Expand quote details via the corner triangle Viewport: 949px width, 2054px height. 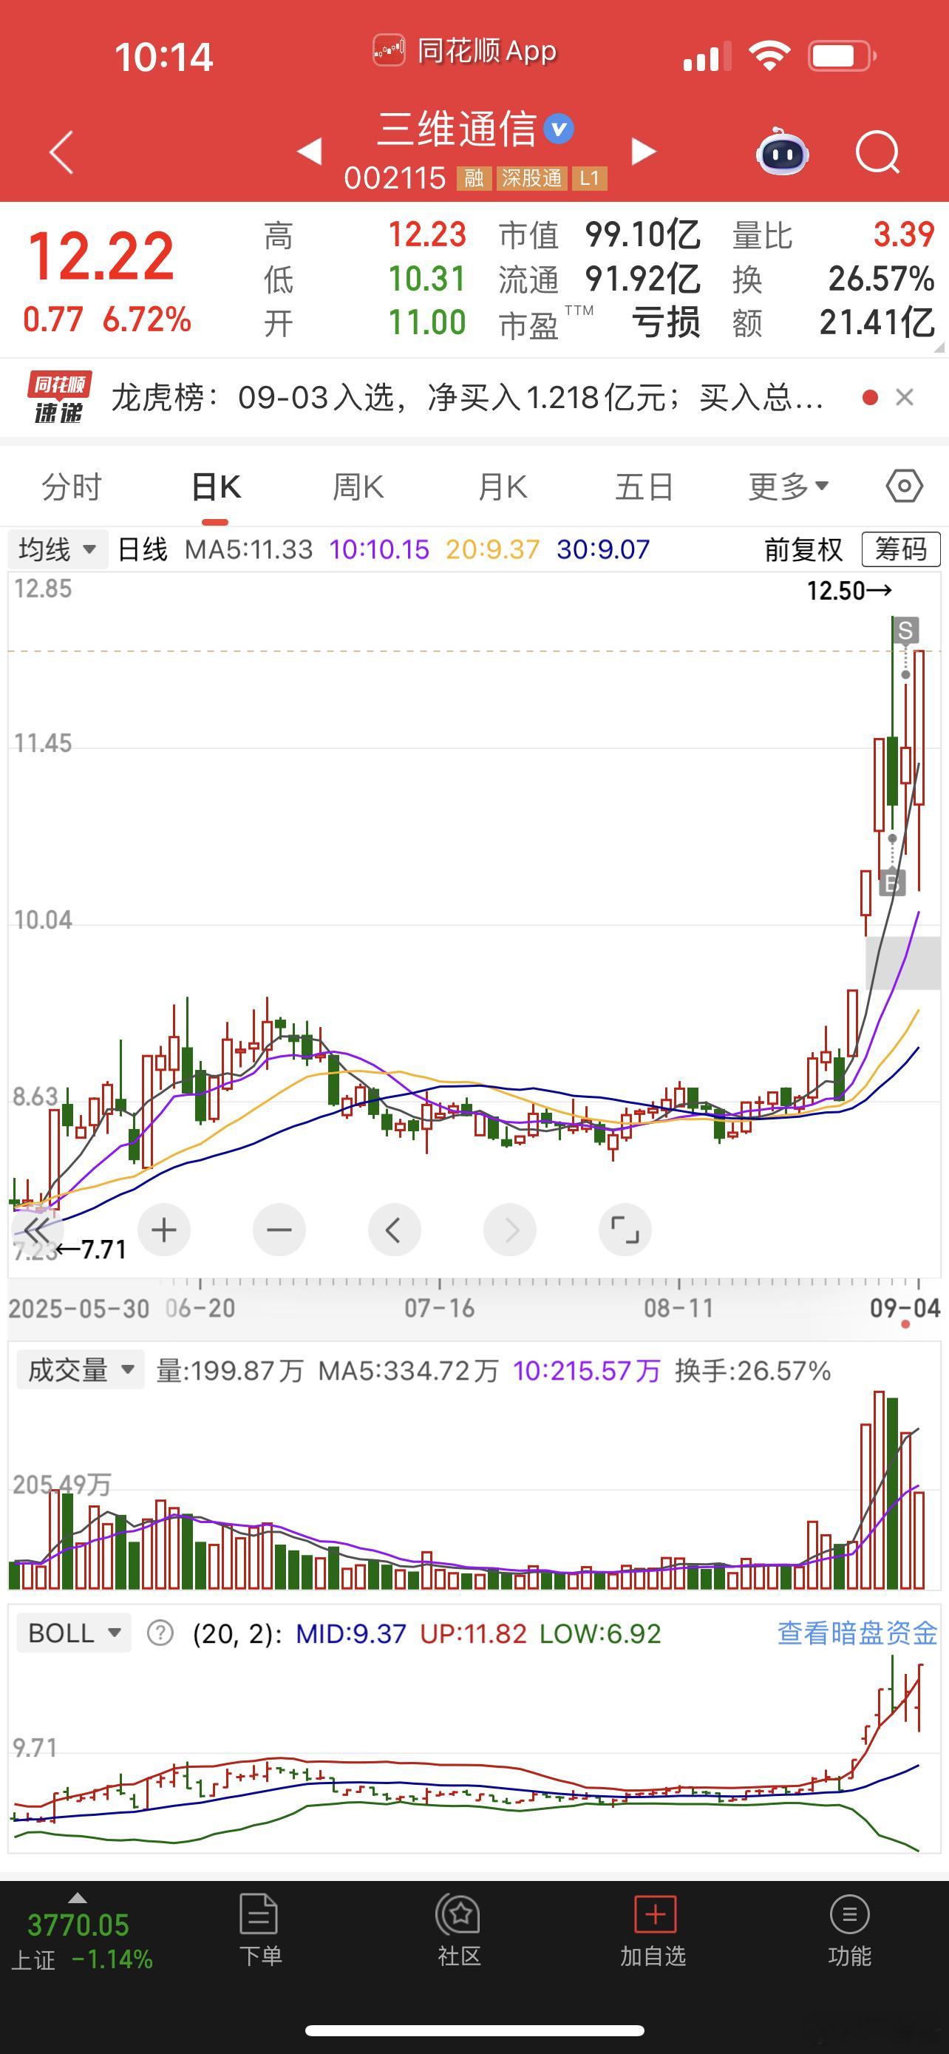click(939, 348)
